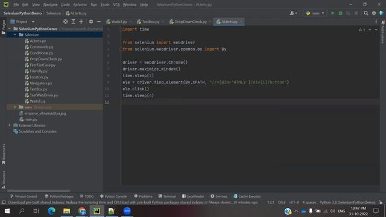Expand External Libraries node
The height and width of the screenshot is (217, 386).
[x=10, y=125]
